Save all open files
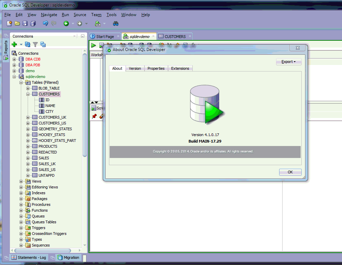Viewport: 342px width, 265px height. [x=33, y=23]
